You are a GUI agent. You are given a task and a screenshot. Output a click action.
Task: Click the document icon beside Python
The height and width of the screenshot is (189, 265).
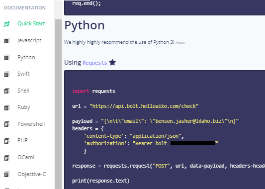(7, 58)
